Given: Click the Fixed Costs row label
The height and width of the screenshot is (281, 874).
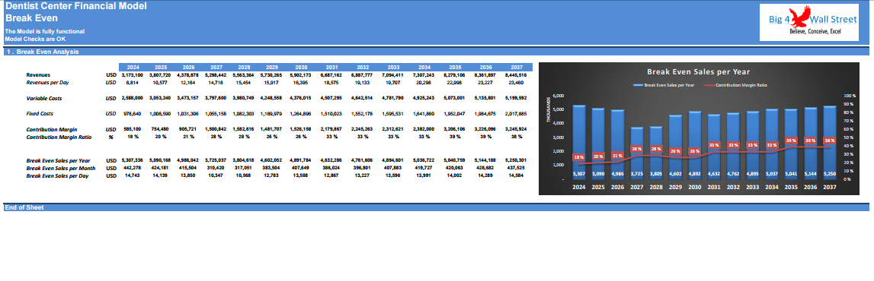Looking at the screenshot, I should (40, 114).
